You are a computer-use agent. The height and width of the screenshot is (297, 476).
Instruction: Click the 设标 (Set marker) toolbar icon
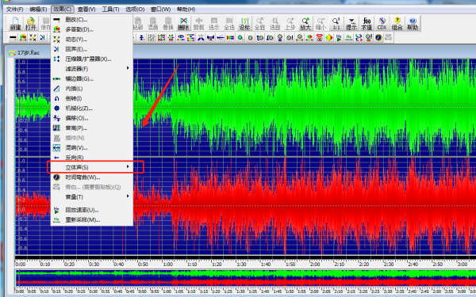tap(244, 23)
